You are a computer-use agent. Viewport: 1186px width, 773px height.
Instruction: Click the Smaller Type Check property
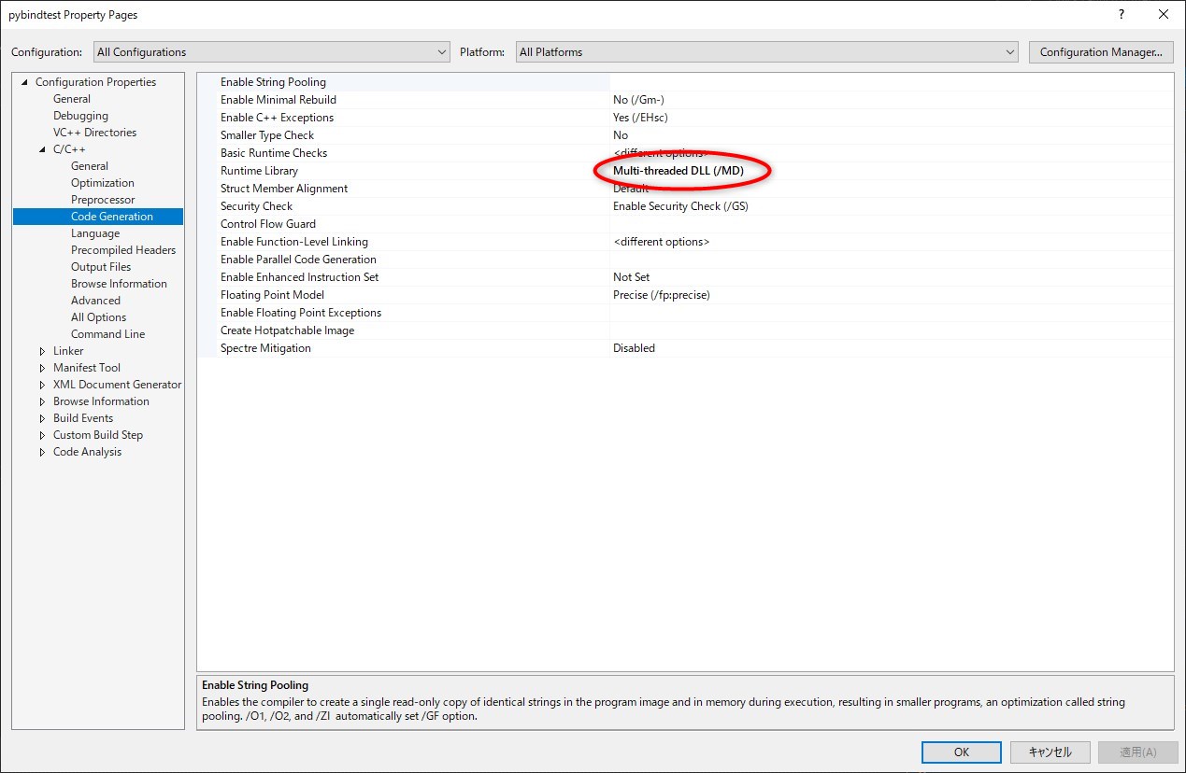[267, 135]
